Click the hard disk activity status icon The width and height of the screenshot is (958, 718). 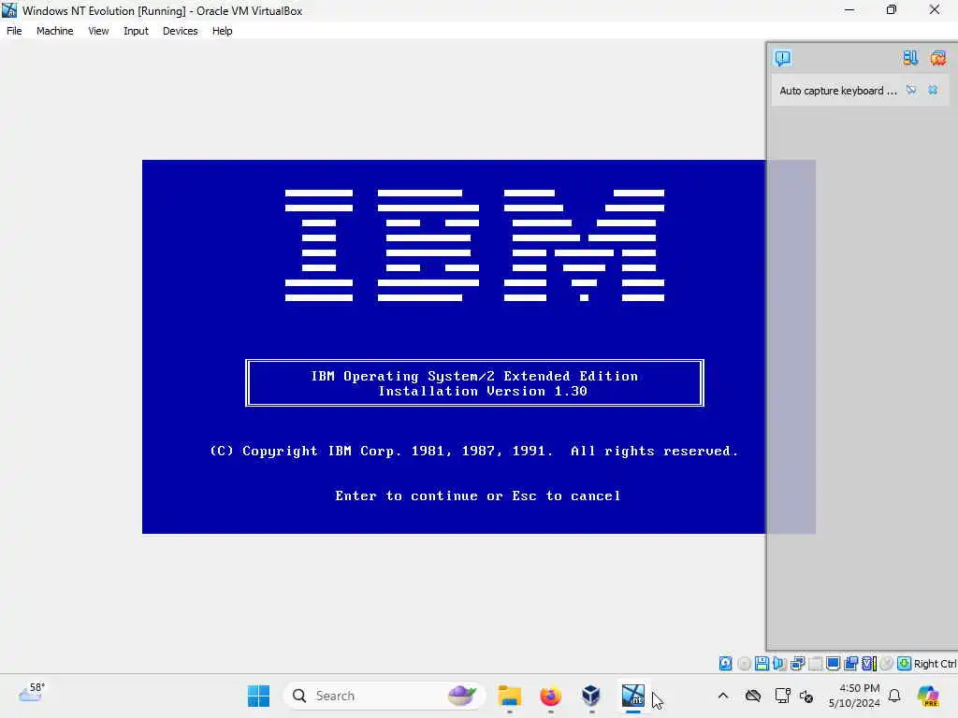725,664
